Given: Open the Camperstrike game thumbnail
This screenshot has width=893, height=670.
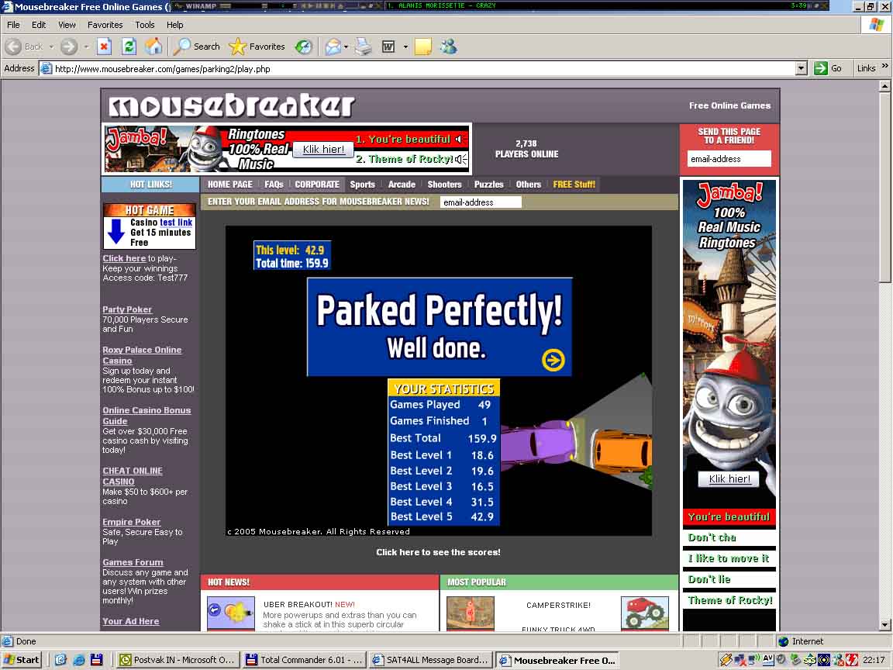Looking at the screenshot, I should click(x=470, y=613).
